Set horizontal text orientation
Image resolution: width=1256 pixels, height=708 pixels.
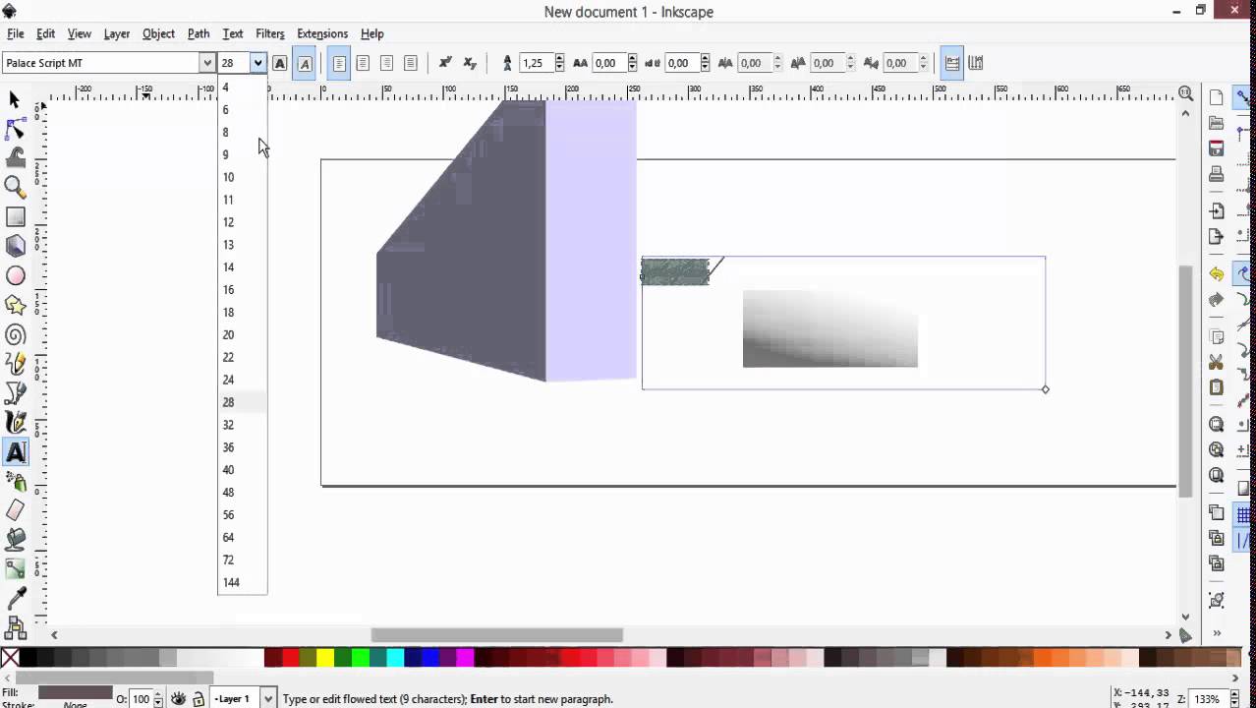(x=951, y=63)
